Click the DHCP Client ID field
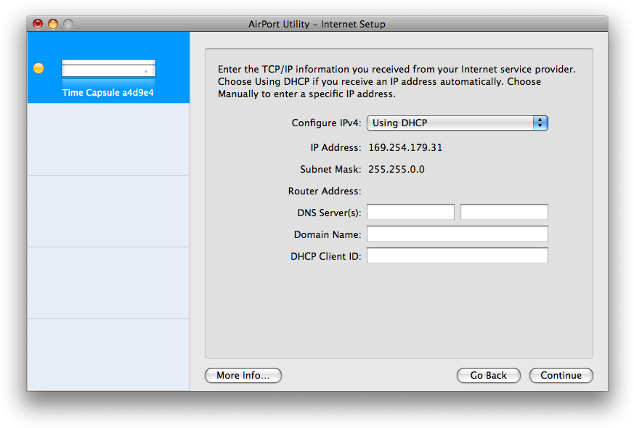 click(x=457, y=255)
